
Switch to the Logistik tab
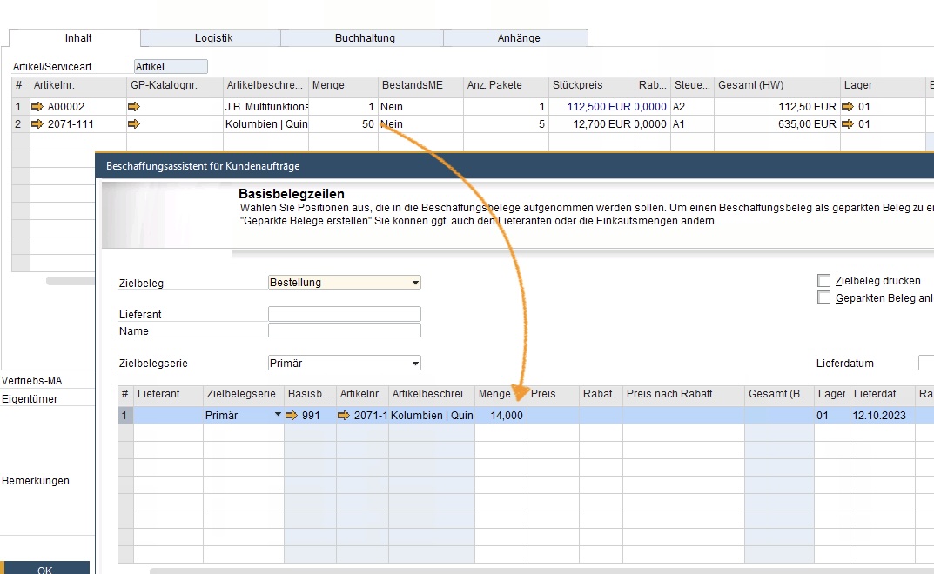[213, 38]
